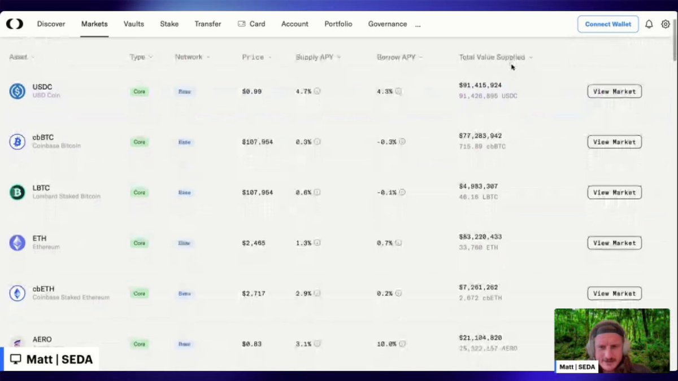View Market for cbBTC
The image size is (678, 381).
(614, 142)
